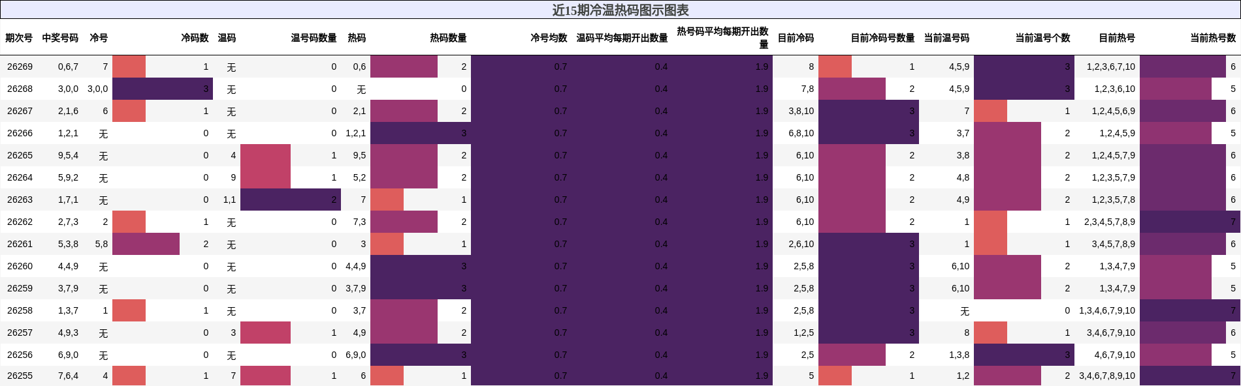Image resolution: width=1241 pixels, height=386 pixels.
Task: Click current cold codes 3,8,10
Action: pos(801,111)
